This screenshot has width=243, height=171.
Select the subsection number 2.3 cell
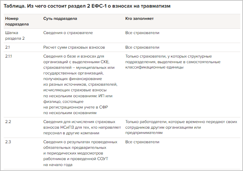(8, 142)
